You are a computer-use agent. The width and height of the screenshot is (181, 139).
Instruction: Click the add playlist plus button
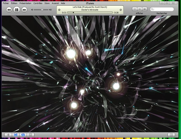(x=8, y=135)
